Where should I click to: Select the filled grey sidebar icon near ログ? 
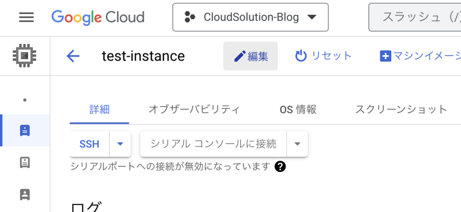25,194
